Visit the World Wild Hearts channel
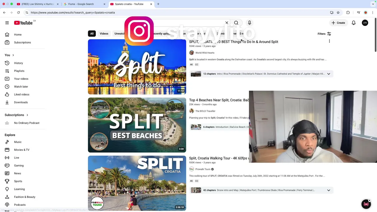This screenshot has width=377, height=212. coord(205,53)
